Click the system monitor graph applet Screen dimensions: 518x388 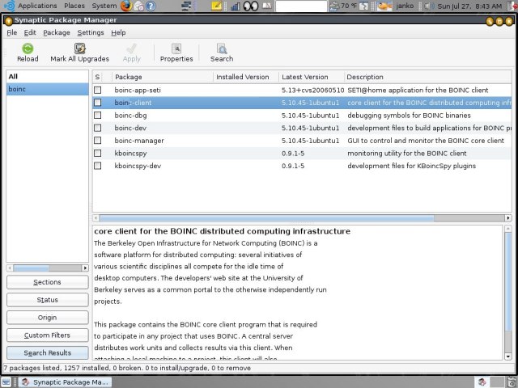pos(236,6)
